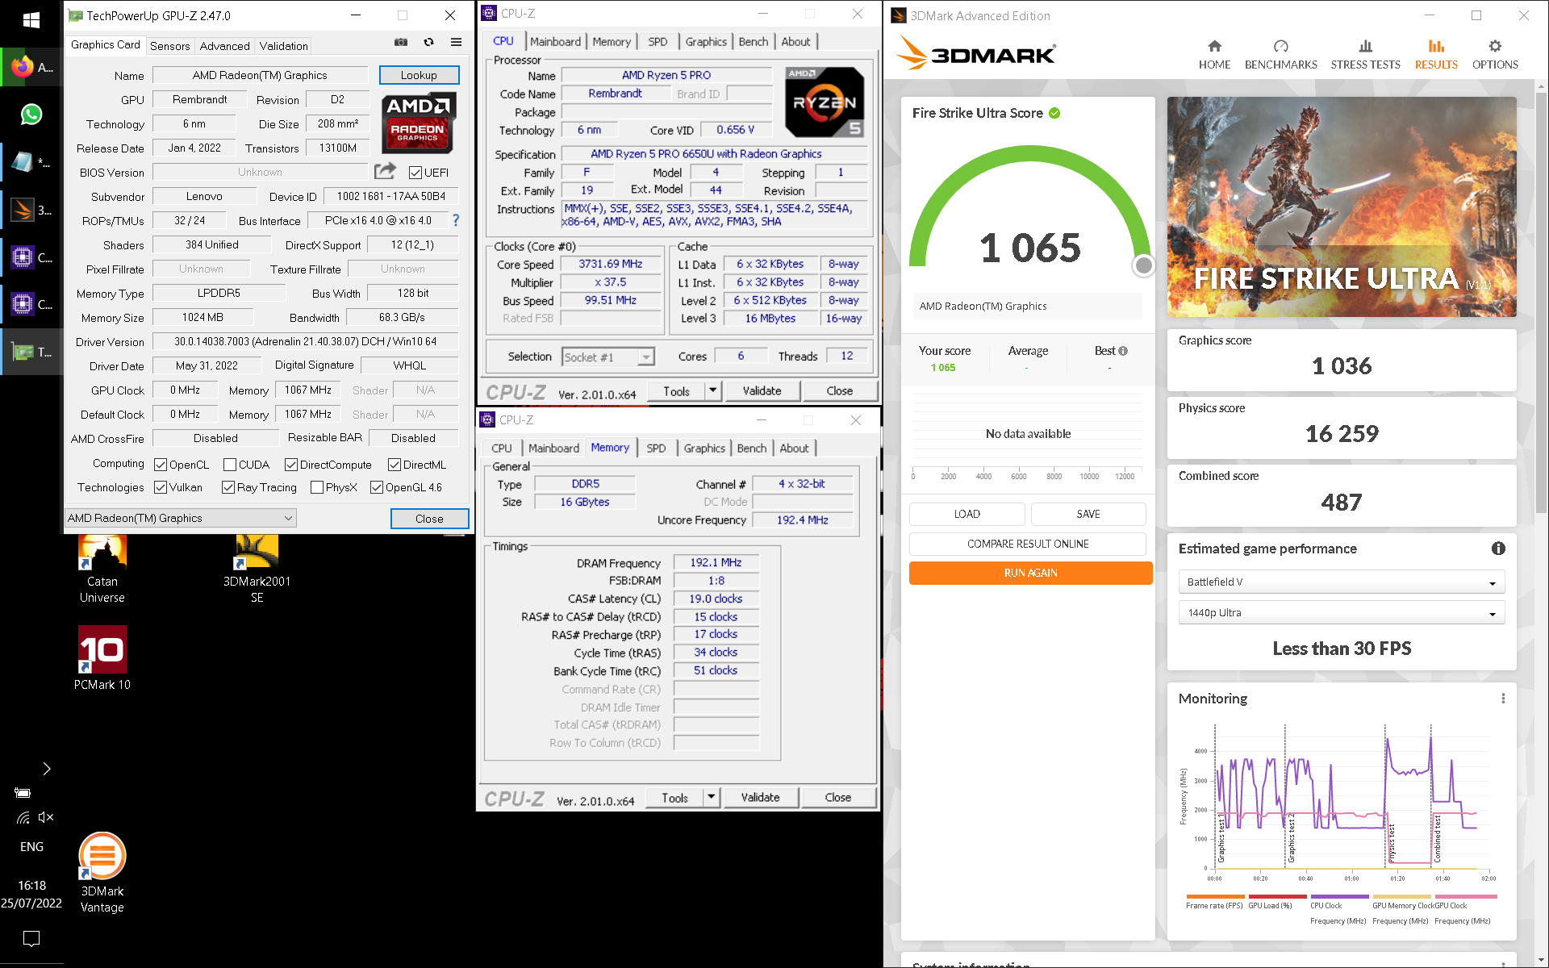Click Estimated game performance info icon

(1498, 549)
